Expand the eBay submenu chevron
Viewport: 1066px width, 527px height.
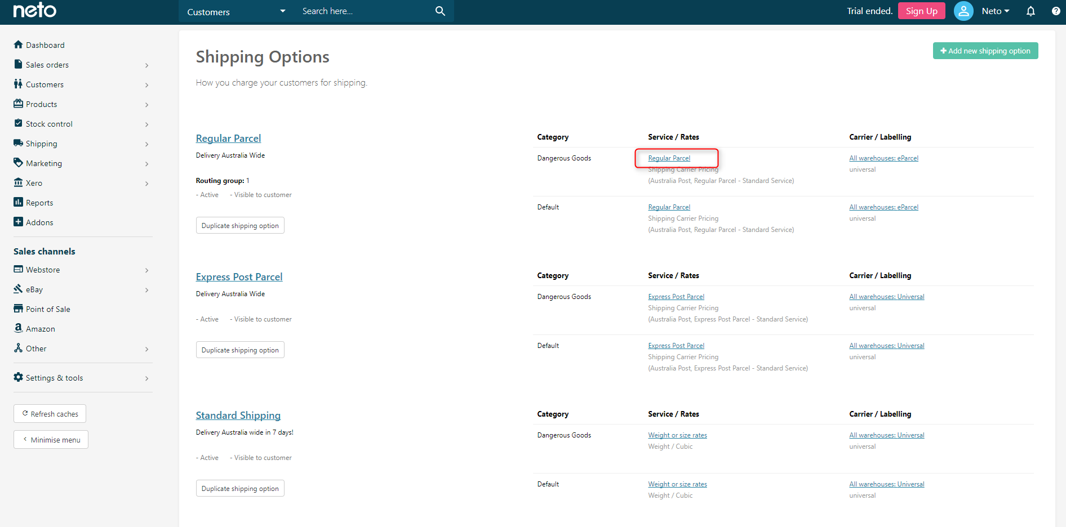pos(146,290)
